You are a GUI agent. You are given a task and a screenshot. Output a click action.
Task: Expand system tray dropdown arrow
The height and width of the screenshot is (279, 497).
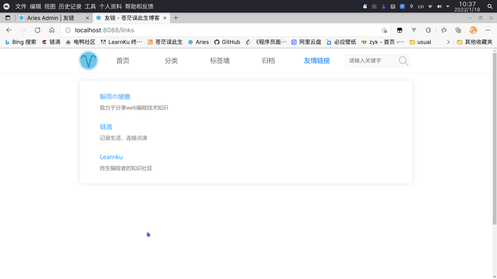coord(448,6)
